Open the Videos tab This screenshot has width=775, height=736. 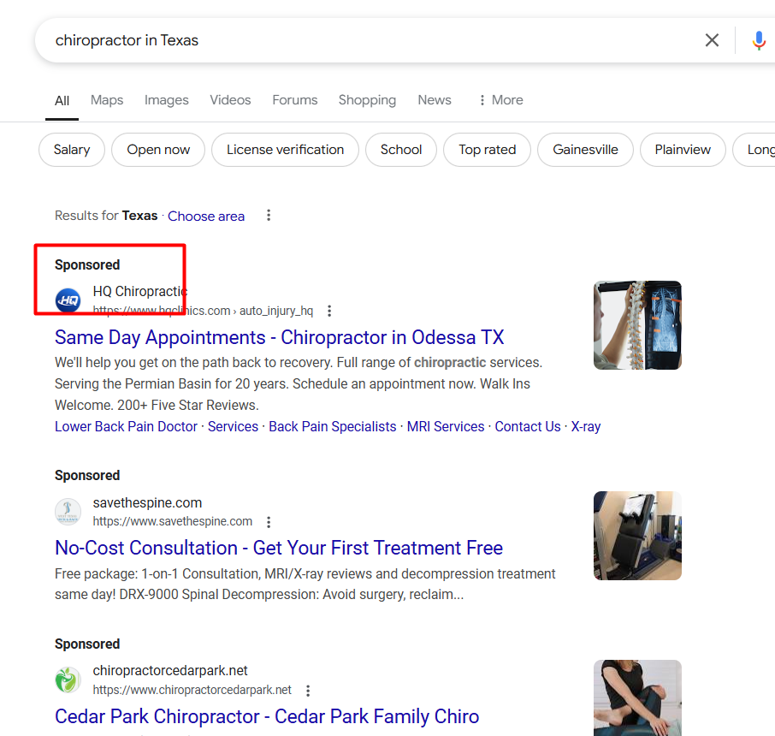[230, 100]
